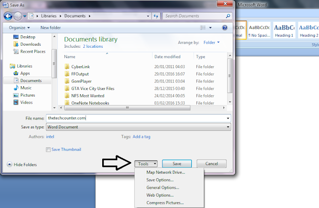The width and height of the screenshot is (319, 208).
Task: Close the Save As dialog
Action: pos(225,3)
